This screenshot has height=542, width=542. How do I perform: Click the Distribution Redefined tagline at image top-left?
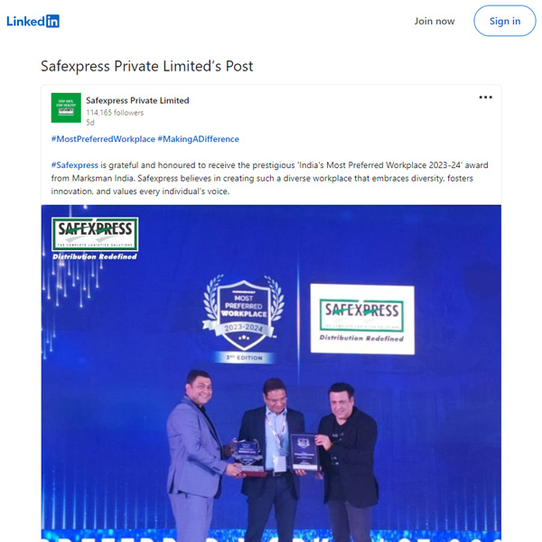95,257
